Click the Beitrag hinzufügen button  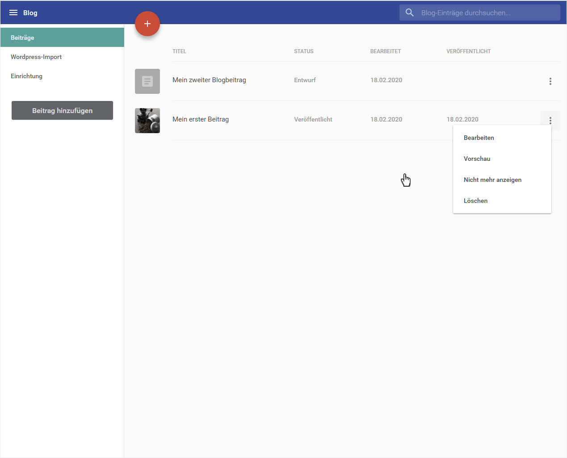point(62,110)
